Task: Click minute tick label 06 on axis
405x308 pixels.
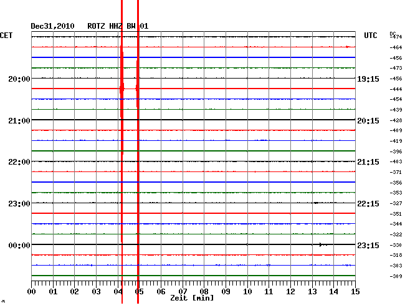Action: pos(161,292)
